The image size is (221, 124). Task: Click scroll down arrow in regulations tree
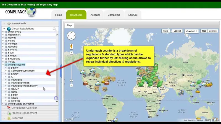(57, 101)
